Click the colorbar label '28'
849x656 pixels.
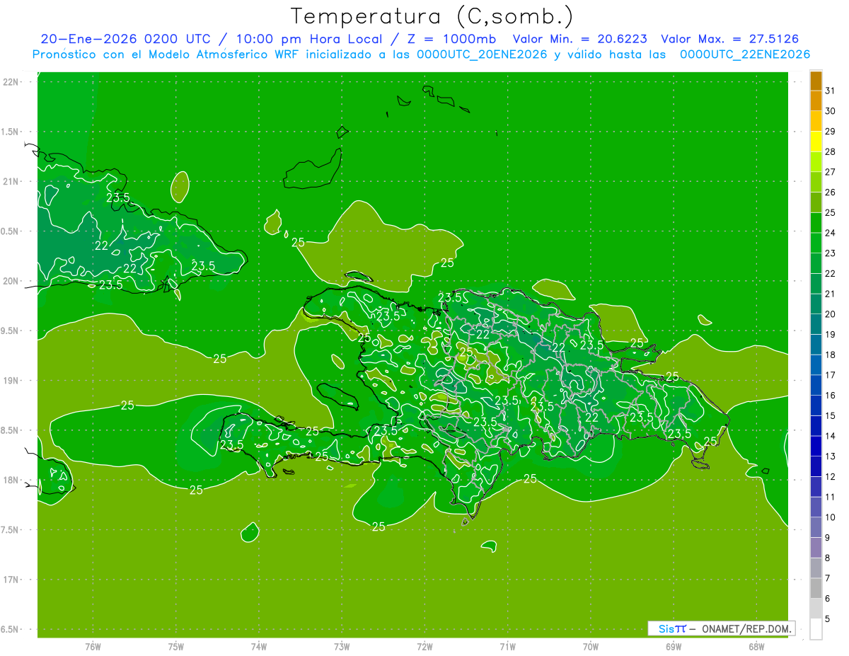(831, 151)
